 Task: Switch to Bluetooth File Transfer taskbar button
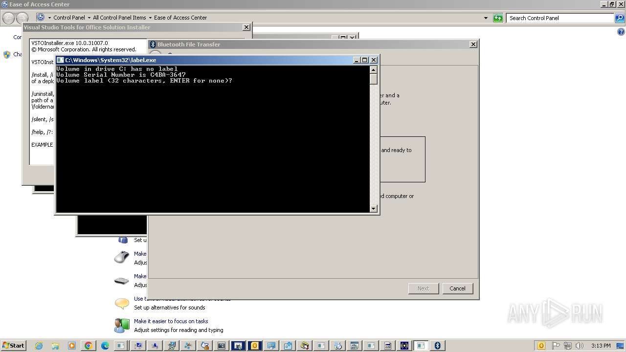point(437,346)
